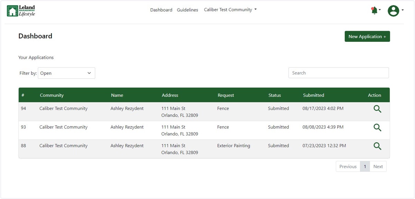The width and height of the screenshot is (415, 199).
Task: Click Caliber Test Community in row 88
Action: point(63,146)
